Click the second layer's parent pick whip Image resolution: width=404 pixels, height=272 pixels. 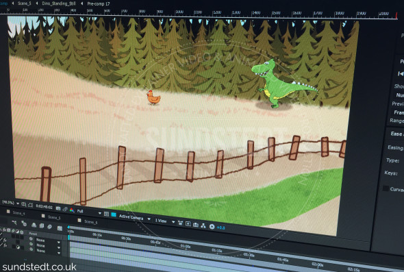click(31, 244)
